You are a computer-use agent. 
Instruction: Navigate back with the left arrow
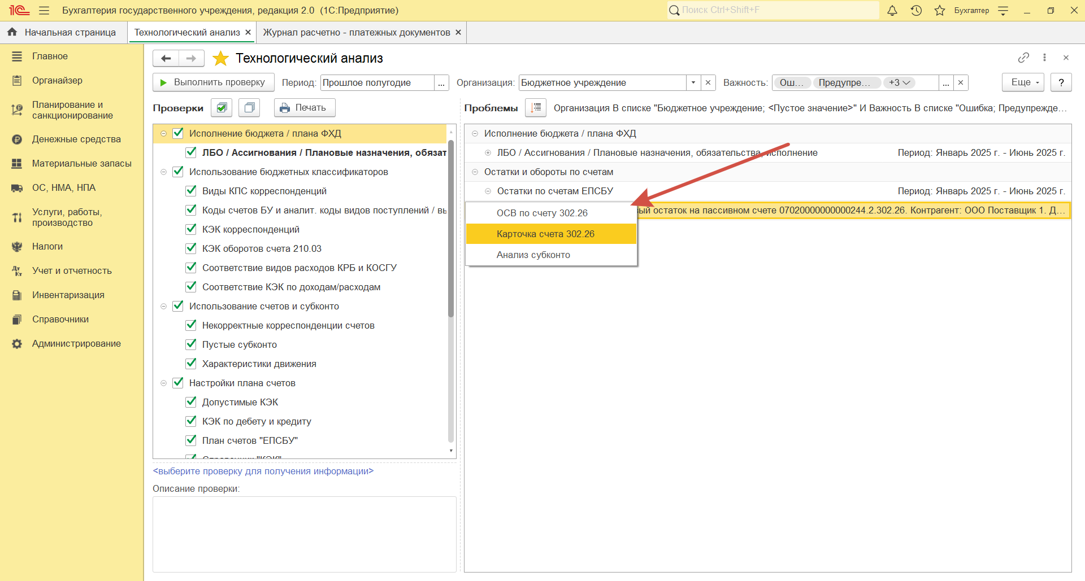click(166, 58)
